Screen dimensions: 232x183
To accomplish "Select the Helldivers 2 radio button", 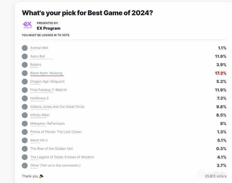I will tap(25, 98).
